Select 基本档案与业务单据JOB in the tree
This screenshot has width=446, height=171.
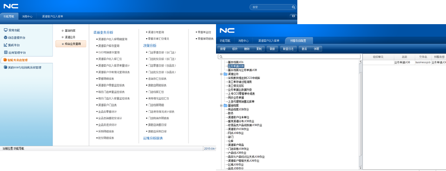[243, 70]
